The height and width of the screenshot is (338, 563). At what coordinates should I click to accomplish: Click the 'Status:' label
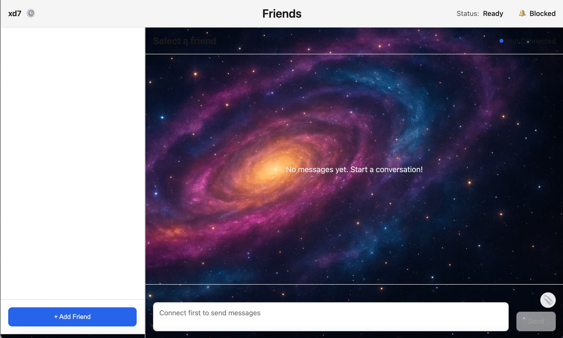[x=468, y=13]
